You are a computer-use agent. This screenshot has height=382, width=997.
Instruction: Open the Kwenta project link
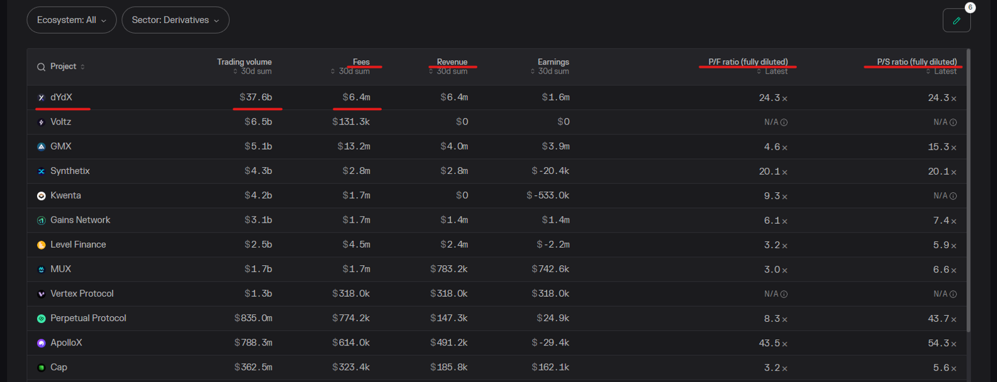[x=66, y=195]
